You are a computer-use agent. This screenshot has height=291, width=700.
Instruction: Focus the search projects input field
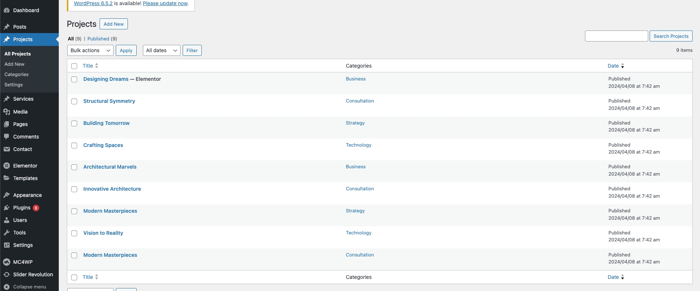(616, 36)
